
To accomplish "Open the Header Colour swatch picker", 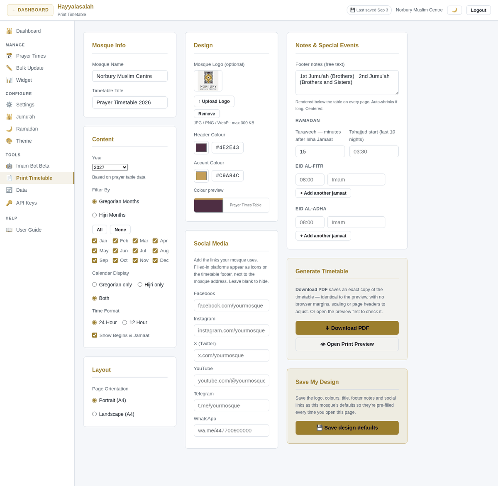I will click(201, 148).
